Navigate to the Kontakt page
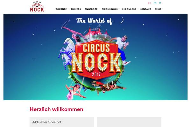The image size is (191, 127). pyautogui.click(x=145, y=9)
